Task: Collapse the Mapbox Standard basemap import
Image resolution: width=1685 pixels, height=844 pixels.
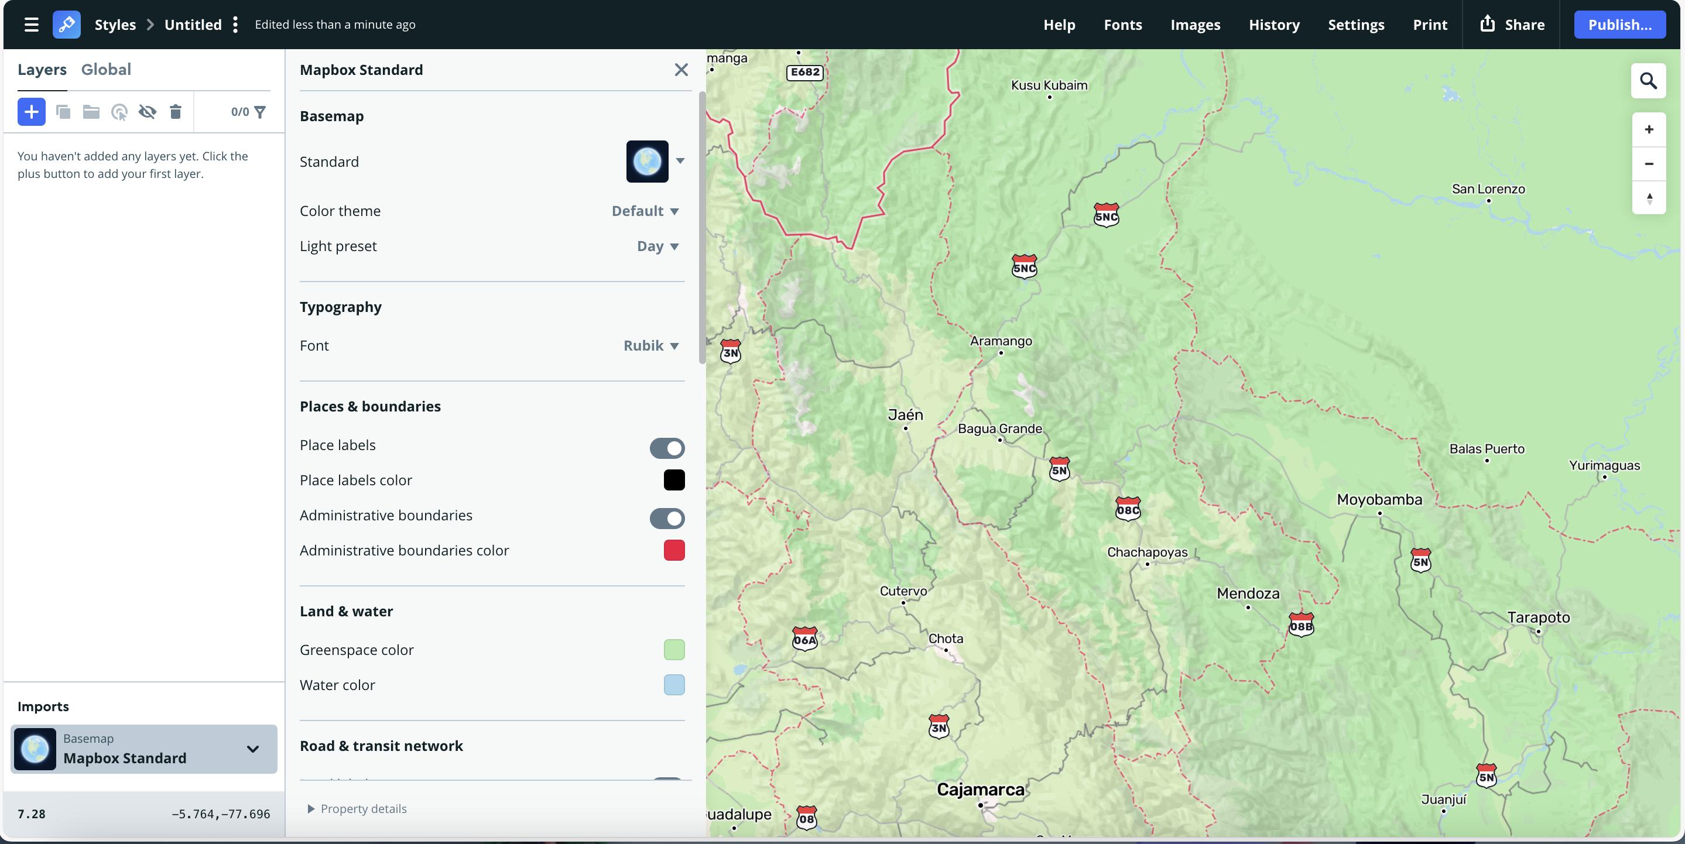Action: 253,750
